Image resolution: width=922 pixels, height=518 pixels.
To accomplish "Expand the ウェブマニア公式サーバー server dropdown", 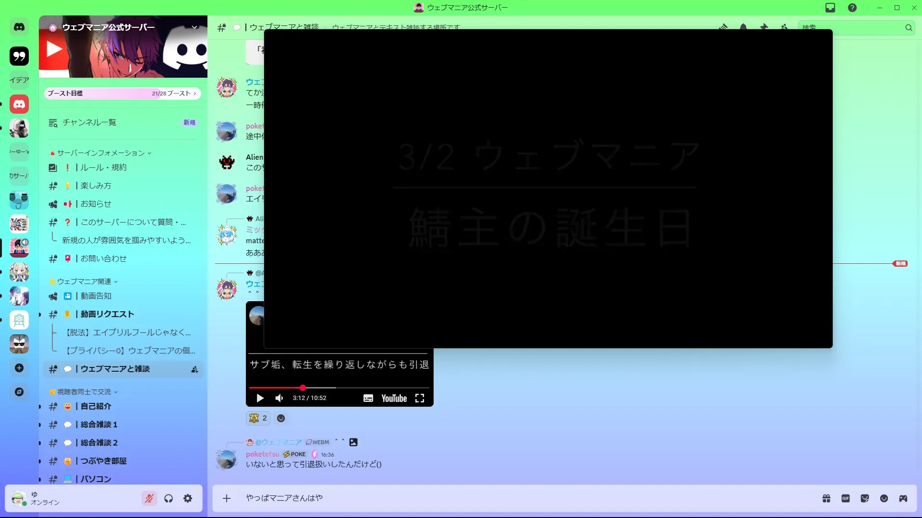I will click(194, 27).
